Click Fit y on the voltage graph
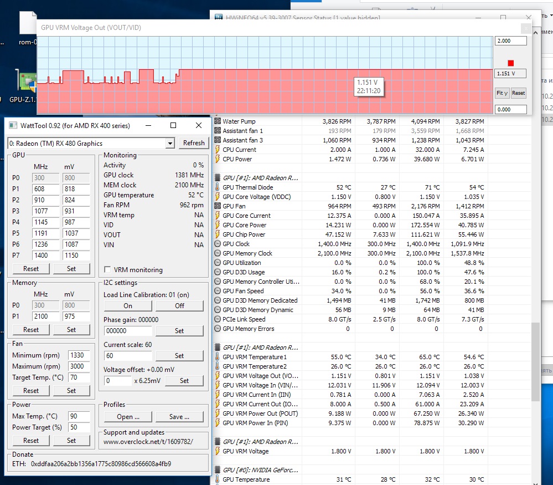 coord(502,93)
